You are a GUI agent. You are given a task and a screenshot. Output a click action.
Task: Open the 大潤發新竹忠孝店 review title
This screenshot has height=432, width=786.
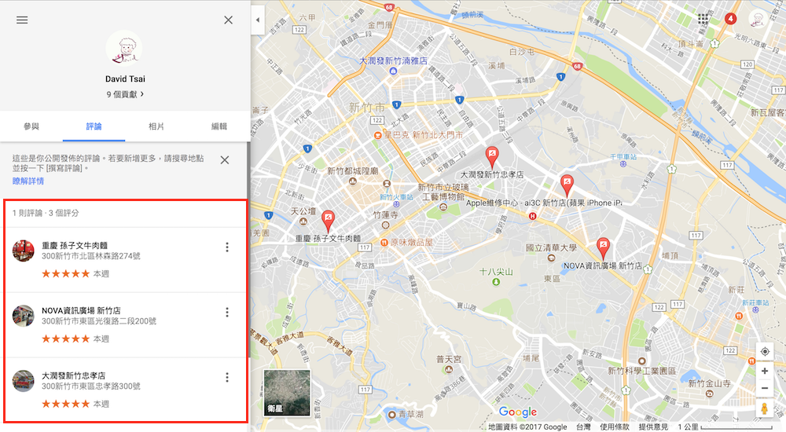pyautogui.click(x=74, y=375)
